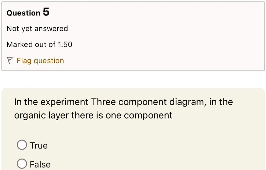
Task: Click the large number 5 in the heading
Action: tap(46, 12)
